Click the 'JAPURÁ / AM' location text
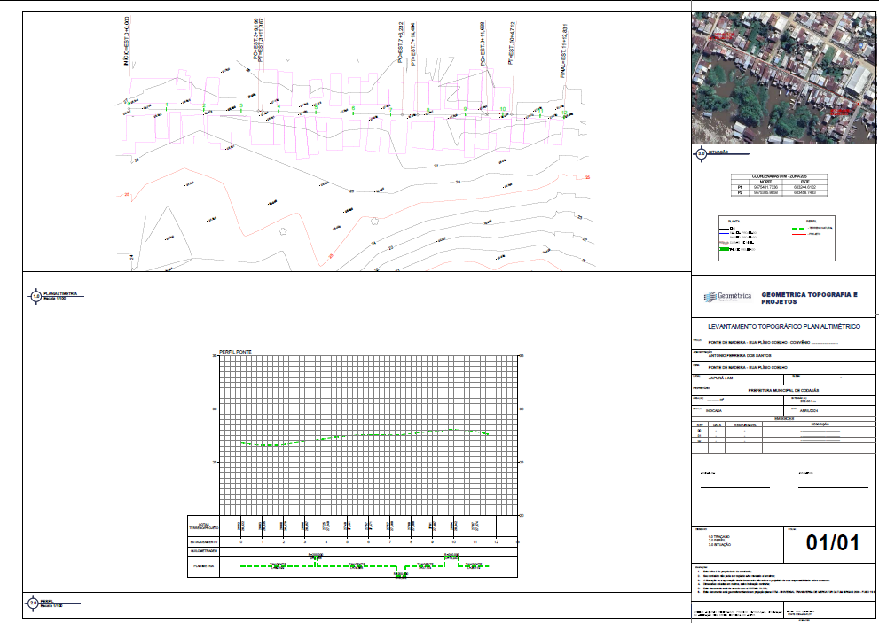879x623 pixels. point(720,378)
